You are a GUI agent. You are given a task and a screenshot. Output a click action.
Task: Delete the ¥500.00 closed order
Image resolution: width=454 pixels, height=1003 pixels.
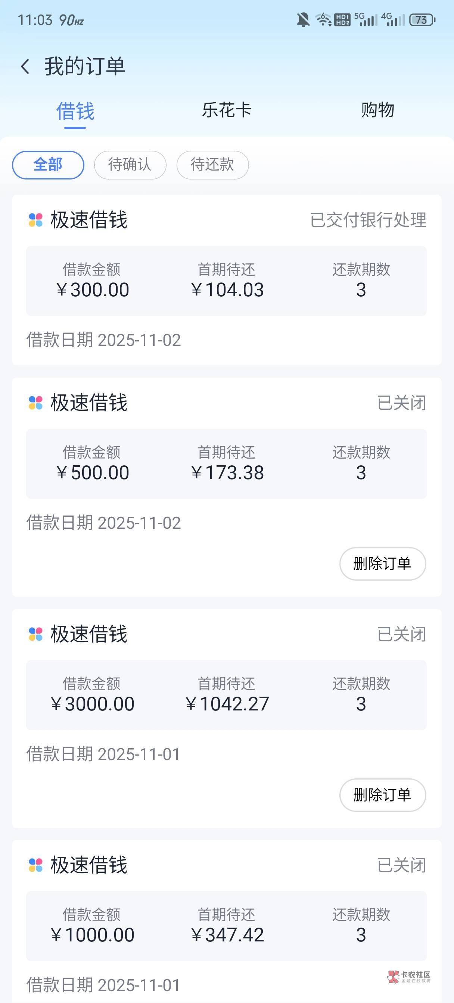(x=382, y=563)
